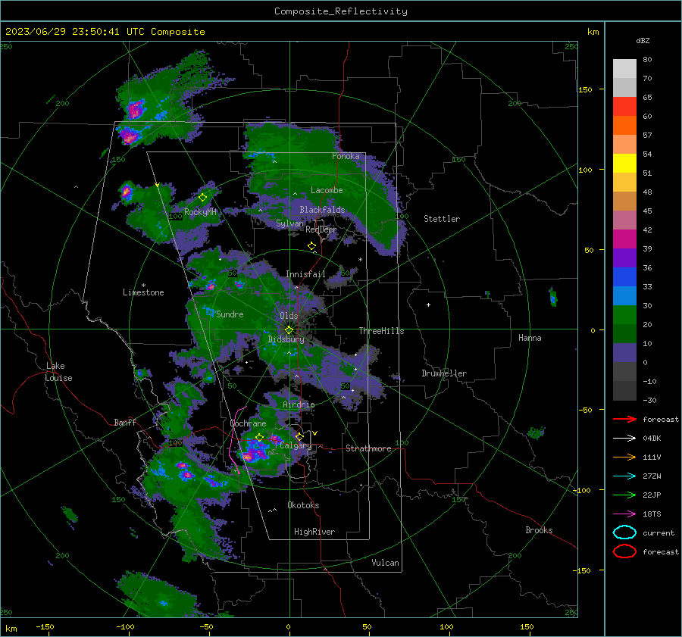The width and height of the screenshot is (682, 637).
Task: Click the Sundre city label
Action: [x=230, y=314]
